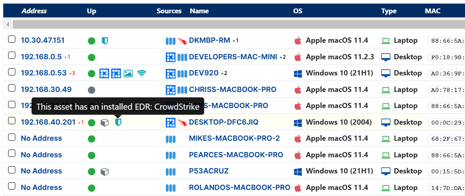Viewport: 465px width, 196px height.
Task: Select the checkbox for 10.30.47.151
Action: tap(12, 39)
